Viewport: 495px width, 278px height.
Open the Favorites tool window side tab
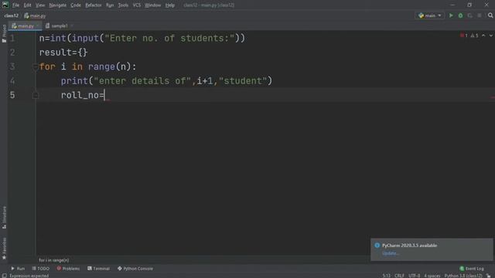(x=4, y=249)
